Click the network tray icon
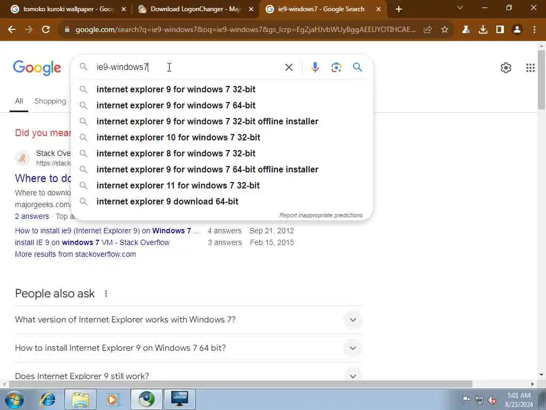Viewport: 546px width, 410px height. (479, 400)
